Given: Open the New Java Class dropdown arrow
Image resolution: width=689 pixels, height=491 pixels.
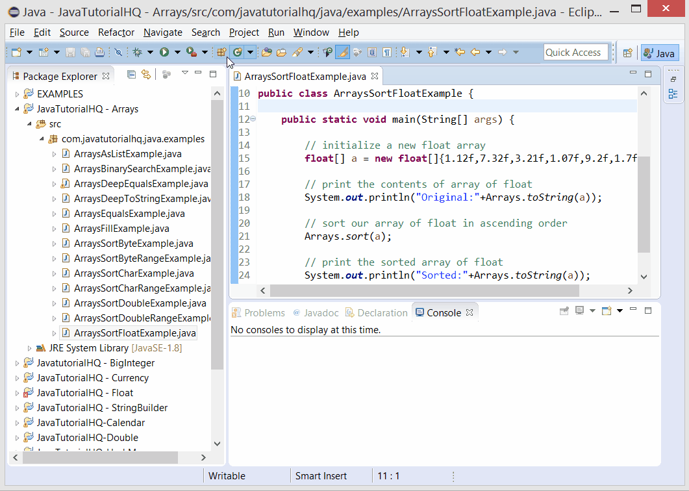Looking at the screenshot, I should (250, 53).
